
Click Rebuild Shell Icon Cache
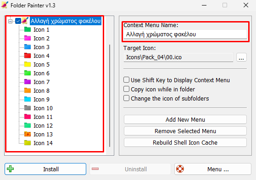click(185, 142)
